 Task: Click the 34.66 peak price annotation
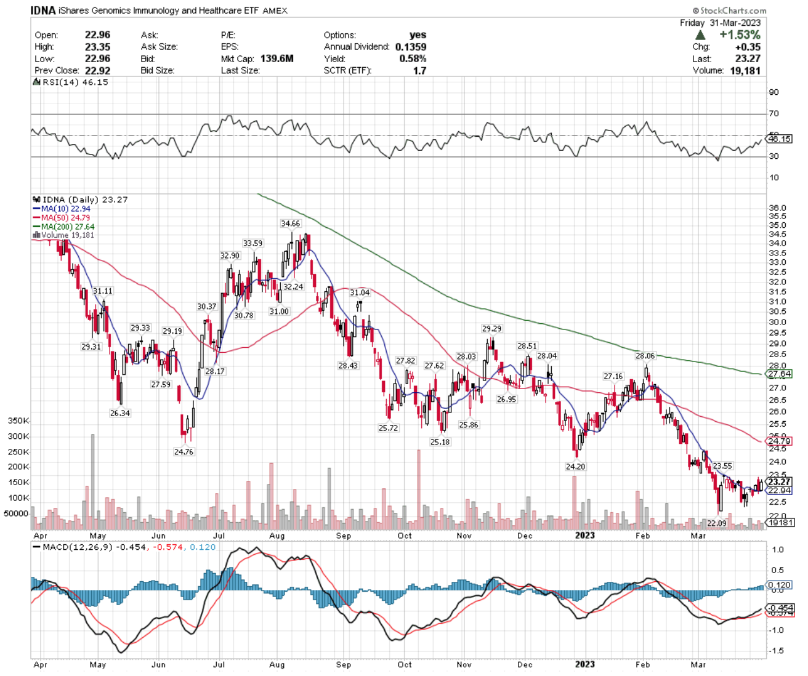point(290,223)
